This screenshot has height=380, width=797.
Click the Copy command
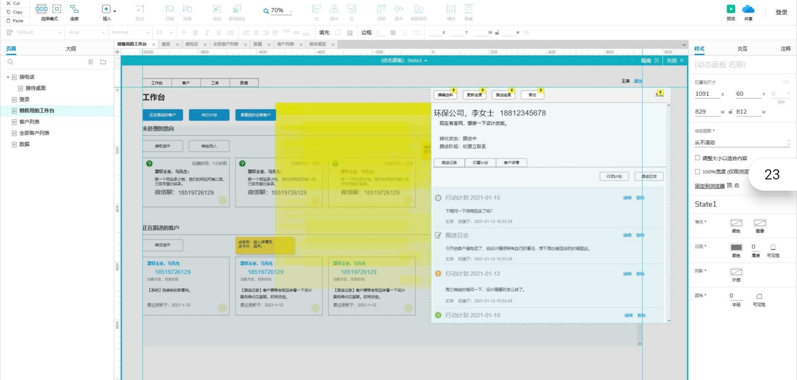[14, 12]
